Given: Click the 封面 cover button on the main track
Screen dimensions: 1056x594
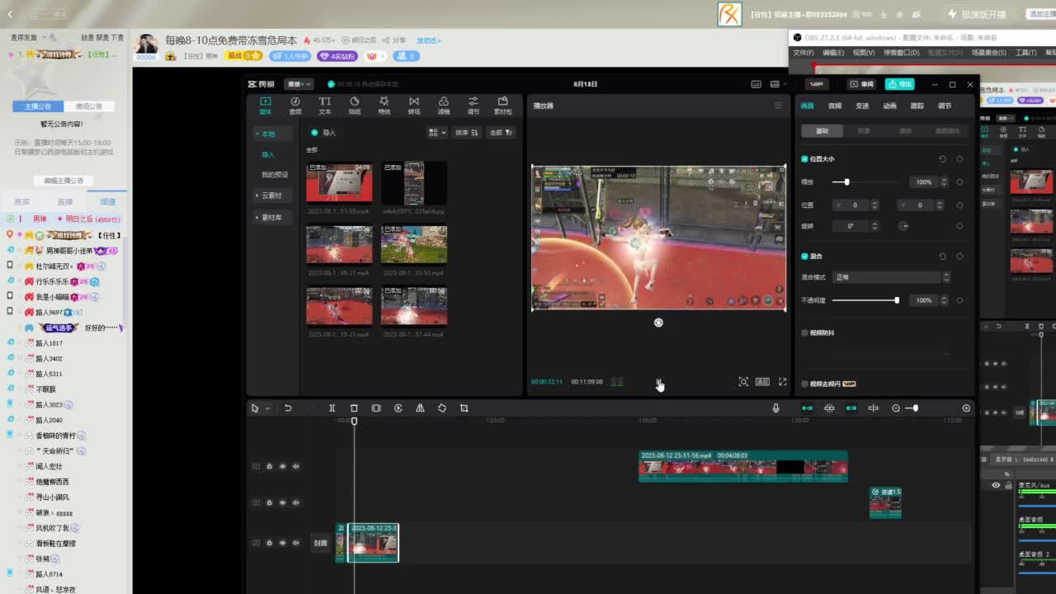Looking at the screenshot, I should click(321, 543).
